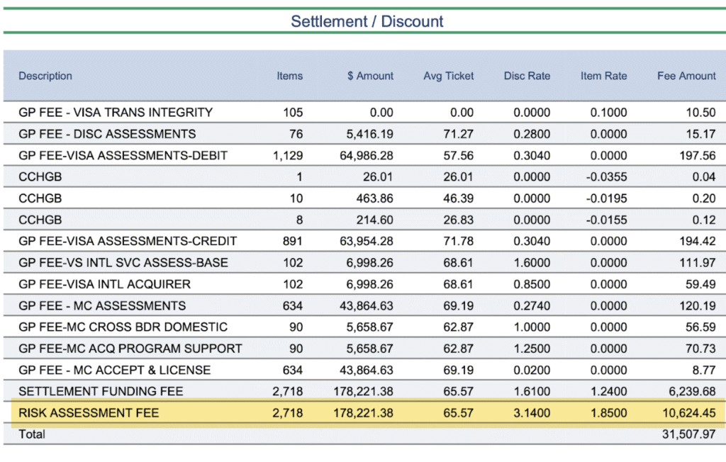Click the 3.1400 disc rate value
This screenshot has height=462, width=726.
pos(532,413)
